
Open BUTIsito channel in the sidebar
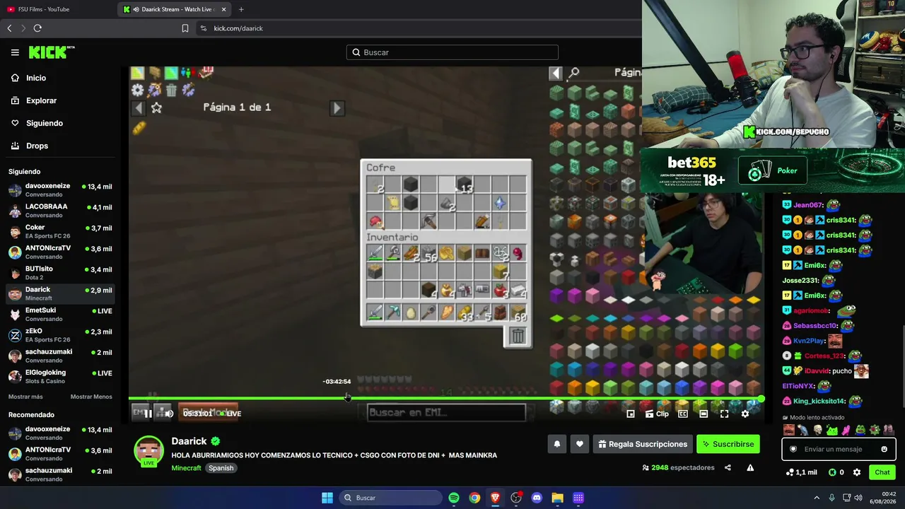click(x=61, y=273)
